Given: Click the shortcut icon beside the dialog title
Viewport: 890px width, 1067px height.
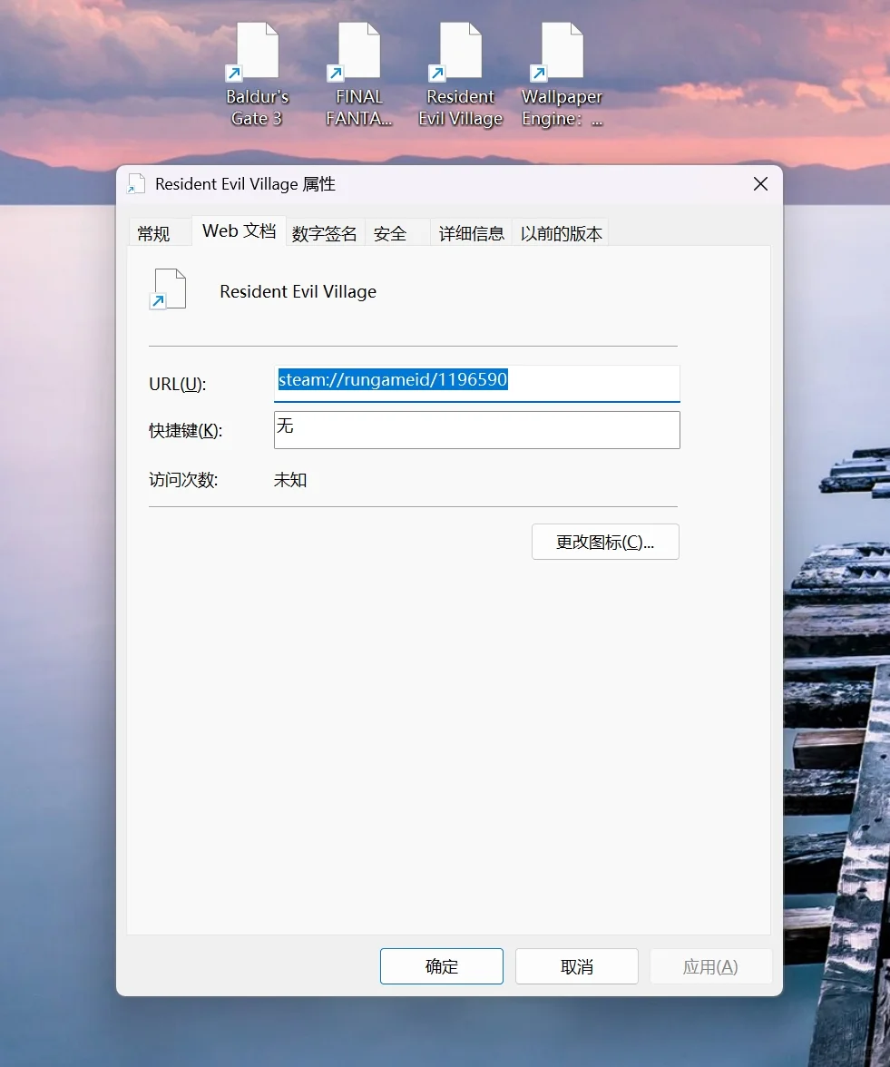Looking at the screenshot, I should [136, 183].
